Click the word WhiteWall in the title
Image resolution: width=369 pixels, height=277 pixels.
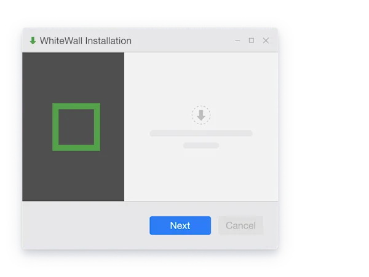[x=61, y=41]
